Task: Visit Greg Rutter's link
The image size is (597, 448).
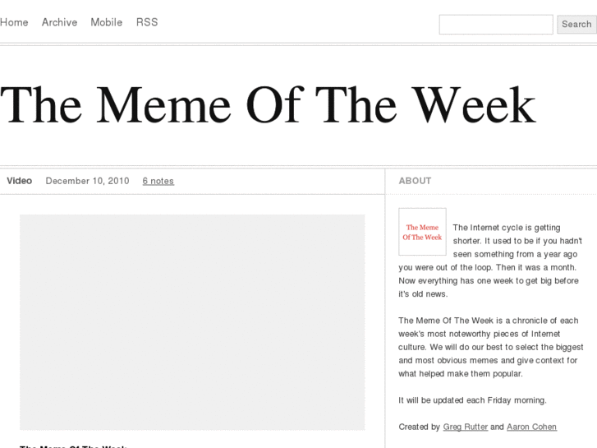Action: pyautogui.click(x=465, y=427)
